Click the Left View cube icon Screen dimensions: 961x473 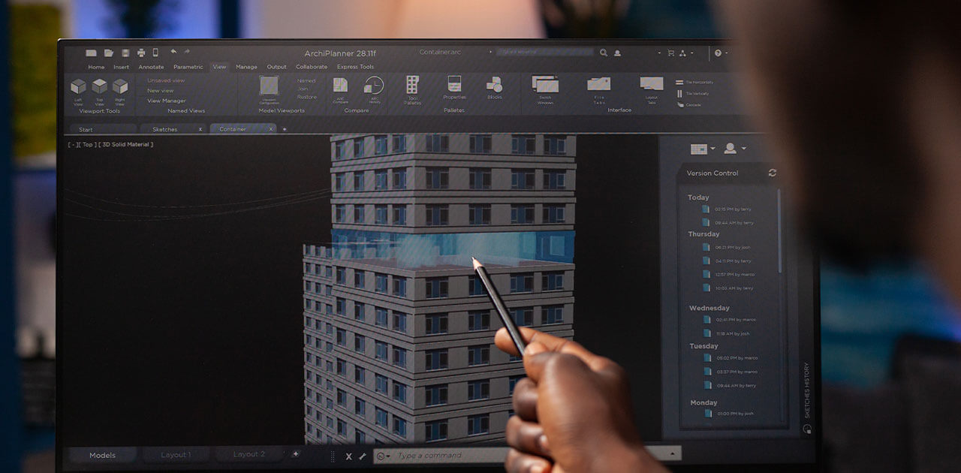tap(78, 87)
